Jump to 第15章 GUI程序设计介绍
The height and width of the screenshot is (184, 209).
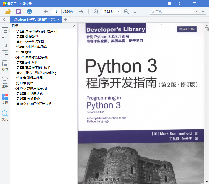(34, 104)
